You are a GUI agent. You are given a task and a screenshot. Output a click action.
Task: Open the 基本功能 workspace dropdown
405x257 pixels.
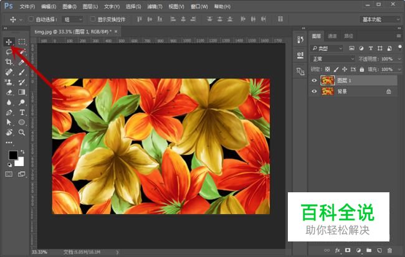[x=381, y=19]
